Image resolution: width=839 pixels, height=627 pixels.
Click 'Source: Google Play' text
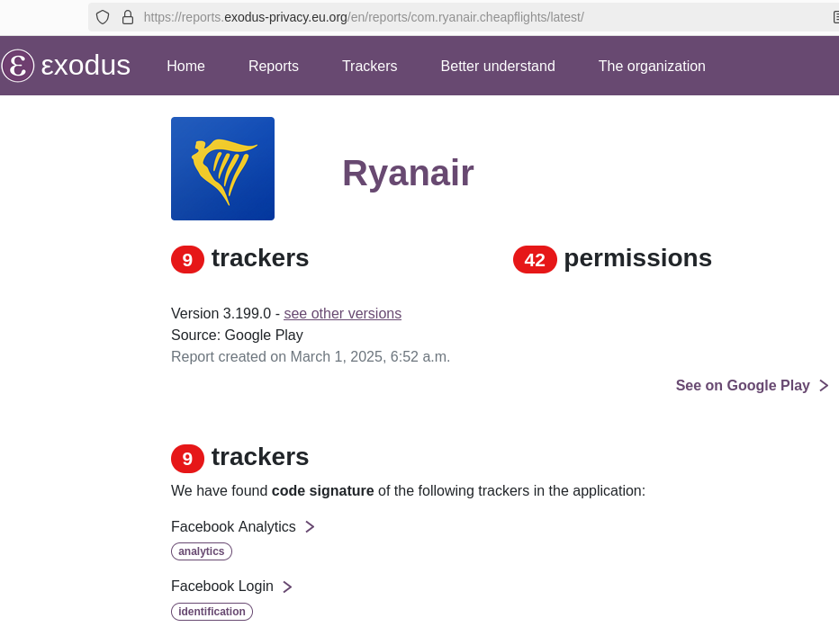(x=237, y=336)
